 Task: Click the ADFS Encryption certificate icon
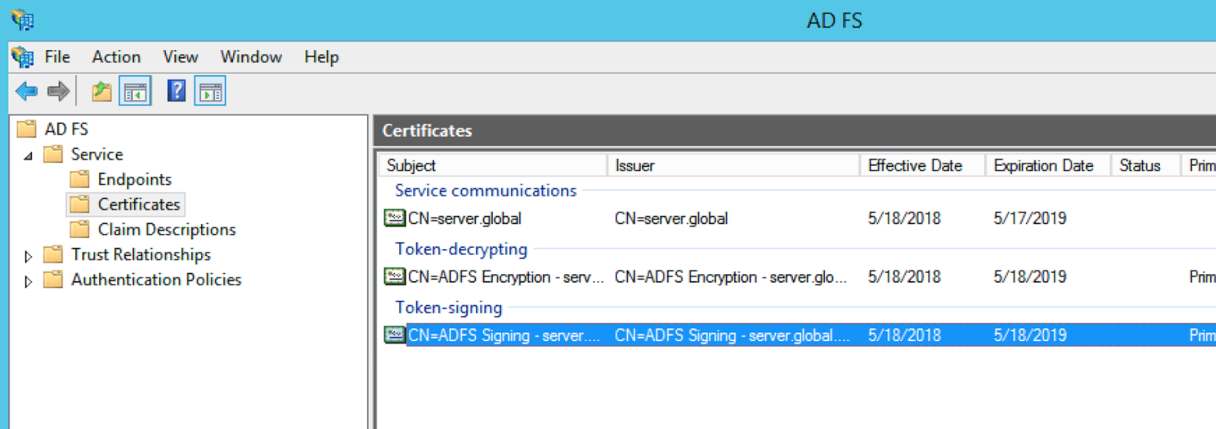click(x=394, y=277)
